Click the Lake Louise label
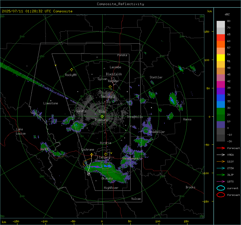Image resolution: width=241 pixels, height=225 pixels. 21,131
